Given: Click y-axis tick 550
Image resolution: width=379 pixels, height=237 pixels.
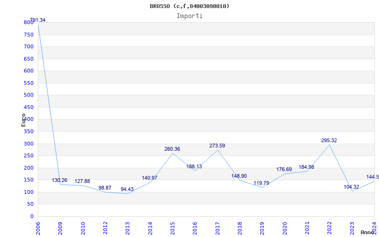Looking at the screenshot, I should pyautogui.click(x=28, y=83).
